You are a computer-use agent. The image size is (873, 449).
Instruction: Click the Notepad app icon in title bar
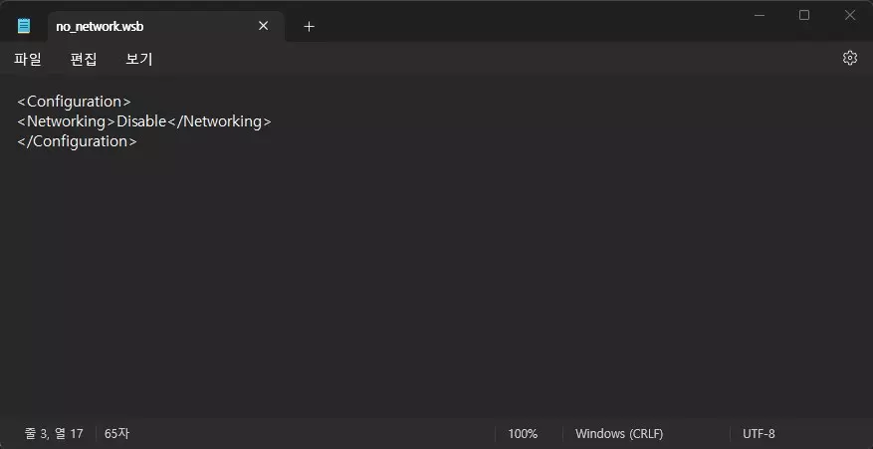[23, 26]
